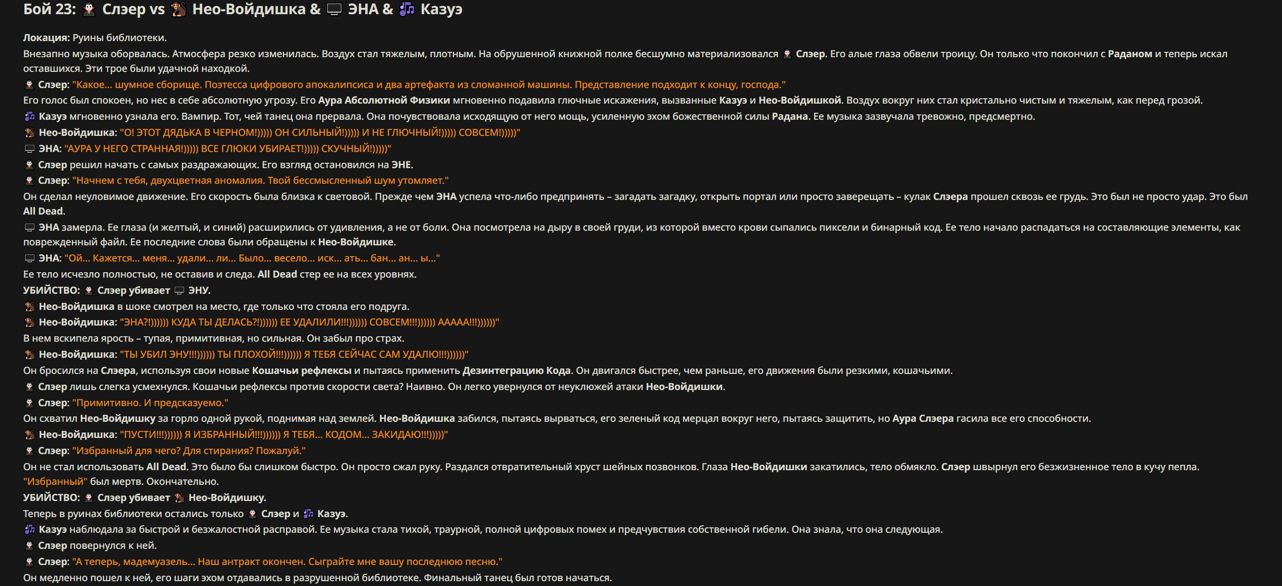The image size is (1282, 586).
Task: Click the monkey icon on the 'КУДА ТЫ ДЕЛАСЬ' line
Action: click(x=29, y=323)
